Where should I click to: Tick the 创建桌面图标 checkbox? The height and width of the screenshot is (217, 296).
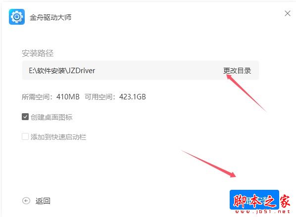tap(25, 117)
